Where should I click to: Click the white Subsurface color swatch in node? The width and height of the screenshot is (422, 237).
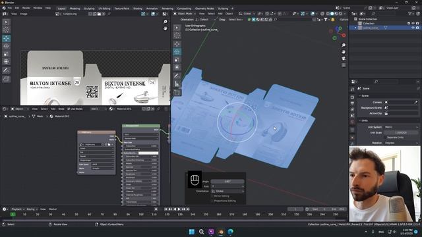click(148, 153)
